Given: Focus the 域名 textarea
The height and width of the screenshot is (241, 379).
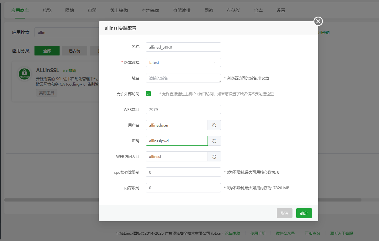Looking at the screenshot, I should pos(183,78).
